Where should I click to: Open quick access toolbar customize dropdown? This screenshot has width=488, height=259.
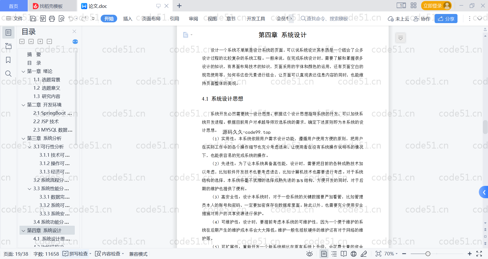93,19
